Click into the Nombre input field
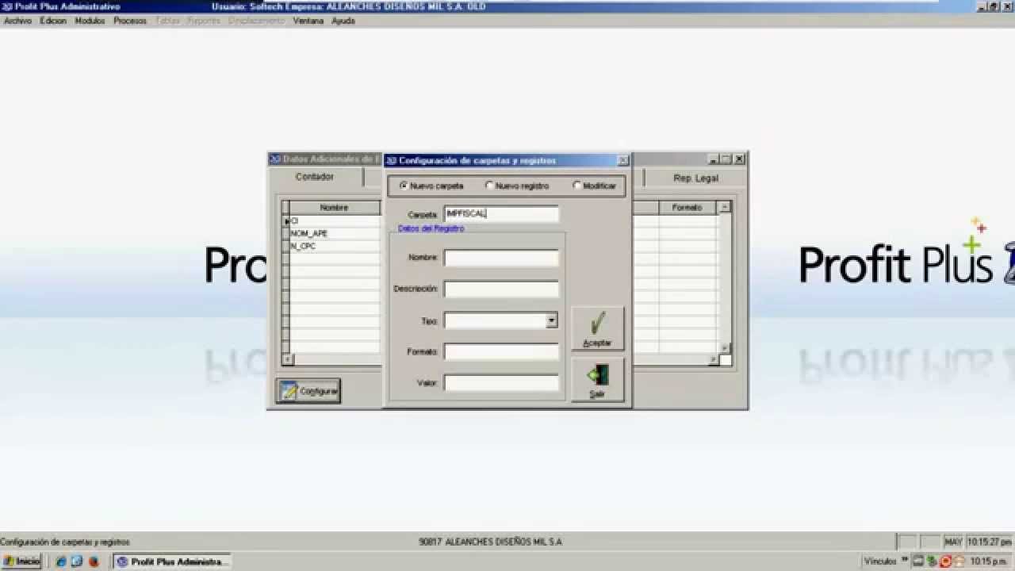 point(501,258)
